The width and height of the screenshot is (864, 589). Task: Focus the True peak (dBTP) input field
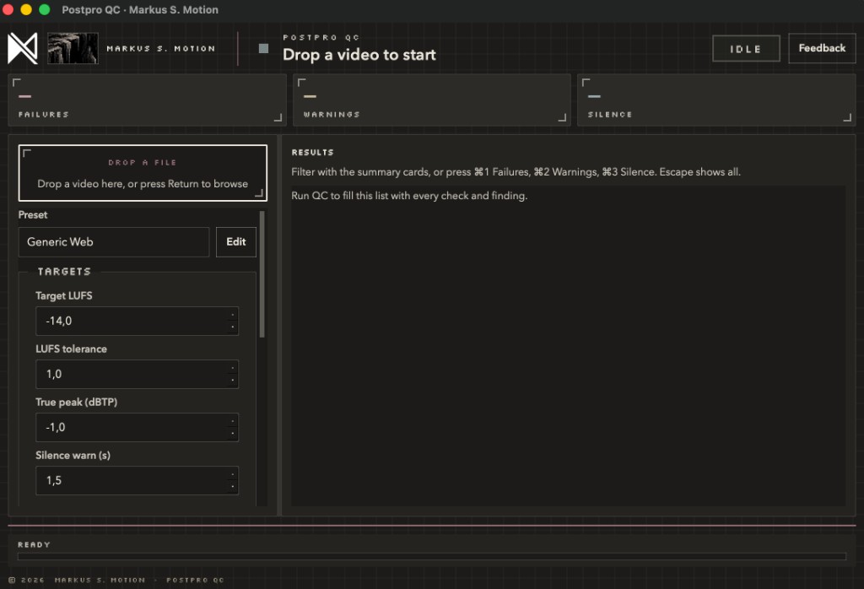[138, 427]
